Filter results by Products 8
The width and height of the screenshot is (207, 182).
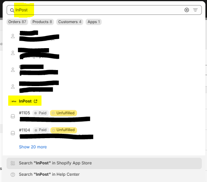pos(42,22)
